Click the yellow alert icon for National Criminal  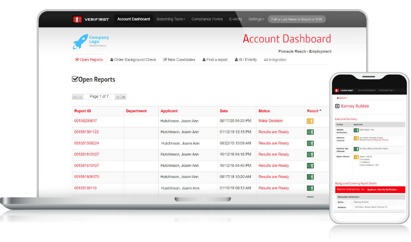point(357,139)
